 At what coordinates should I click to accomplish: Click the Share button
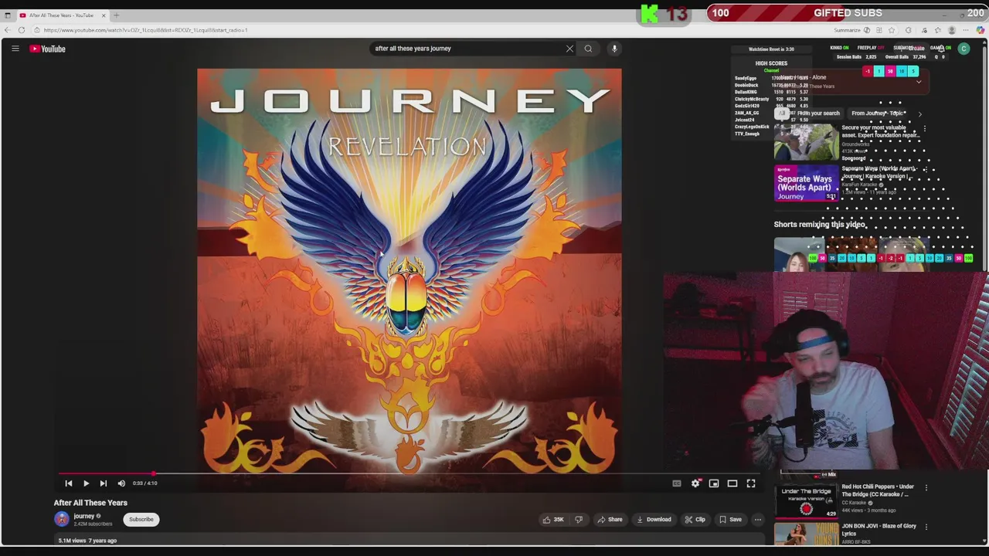(610, 520)
